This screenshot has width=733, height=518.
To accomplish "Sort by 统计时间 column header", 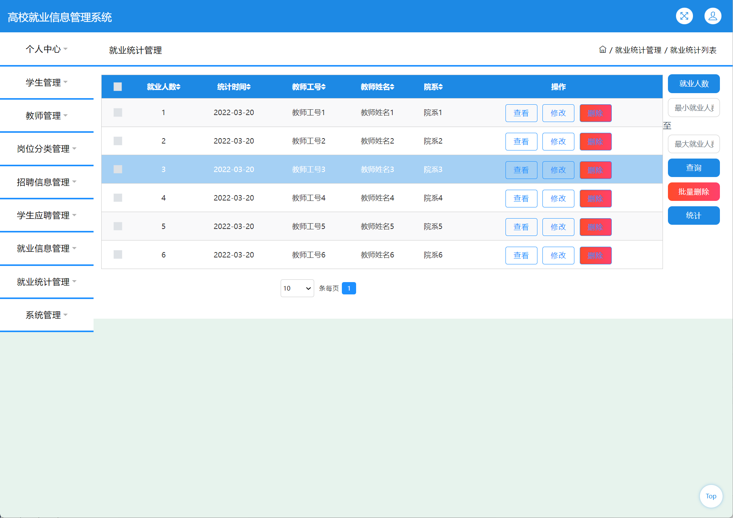I will point(234,87).
